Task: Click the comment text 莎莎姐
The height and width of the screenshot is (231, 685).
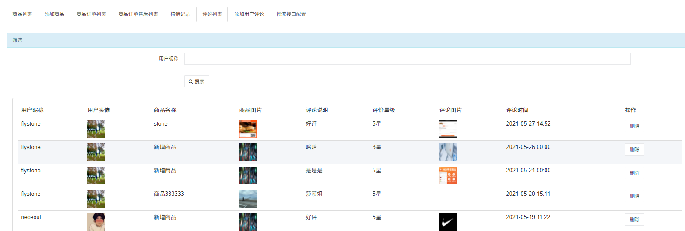Action: pyautogui.click(x=314, y=194)
